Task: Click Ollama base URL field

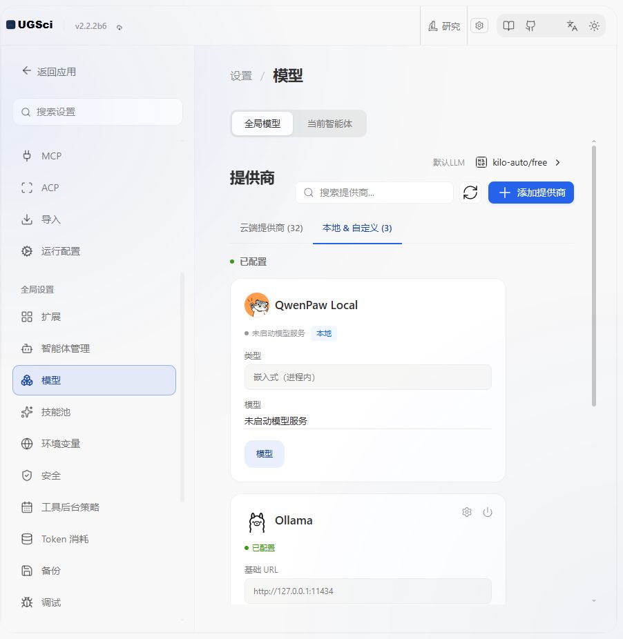Action: click(368, 591)
